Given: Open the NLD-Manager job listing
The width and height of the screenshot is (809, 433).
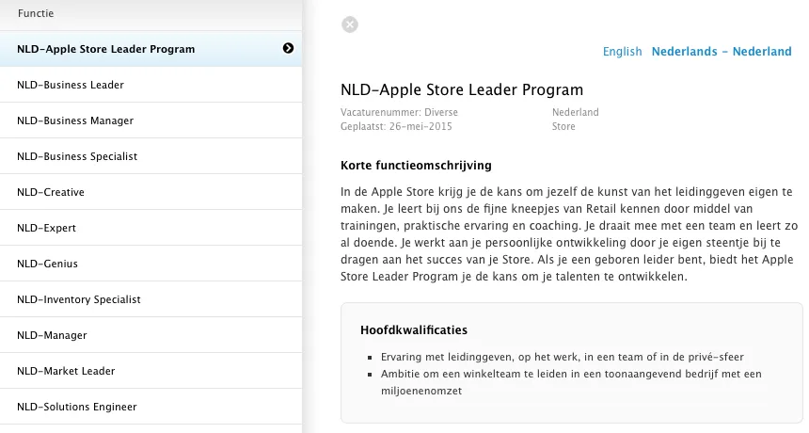Looking at the screenshot, I should click(x=151, y=335).
